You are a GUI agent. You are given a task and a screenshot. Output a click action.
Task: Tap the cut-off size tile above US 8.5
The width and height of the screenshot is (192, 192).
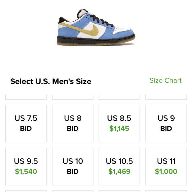coord(119,97)
